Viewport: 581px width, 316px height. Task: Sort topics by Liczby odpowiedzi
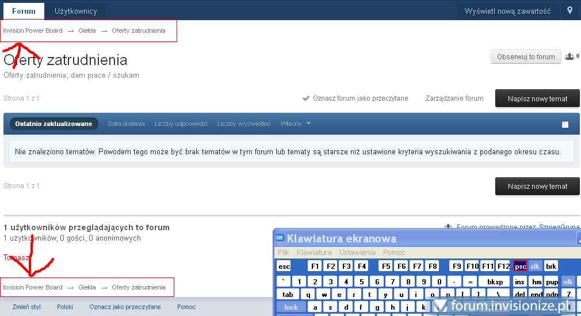[x=181, y=124]
